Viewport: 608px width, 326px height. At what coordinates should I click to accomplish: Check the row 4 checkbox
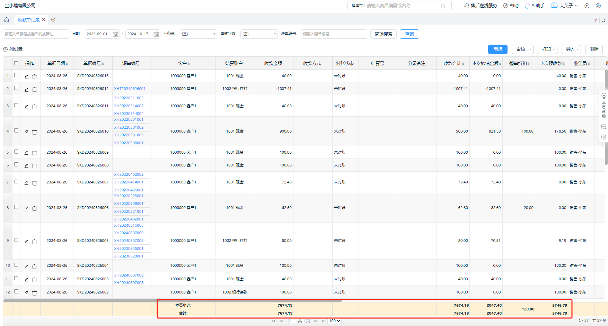click(16, 130)
